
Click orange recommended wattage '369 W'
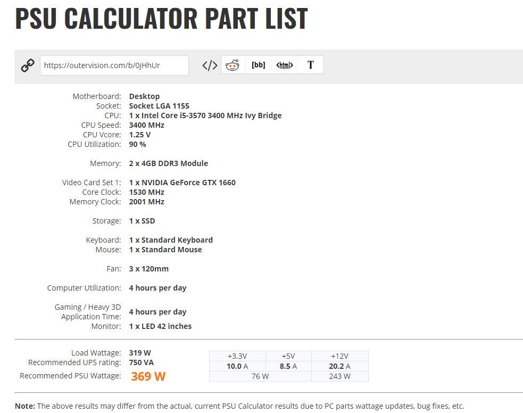click(x=148, y=376)
